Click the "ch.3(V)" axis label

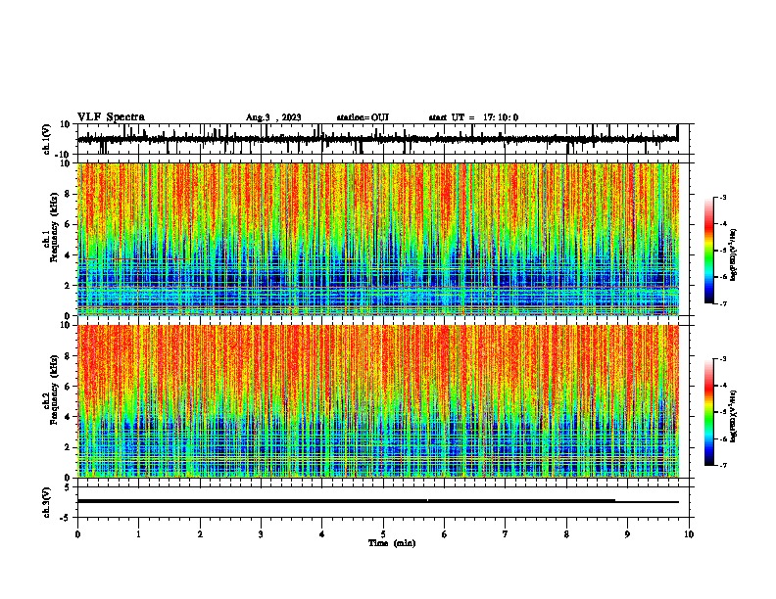pos(47,502)
